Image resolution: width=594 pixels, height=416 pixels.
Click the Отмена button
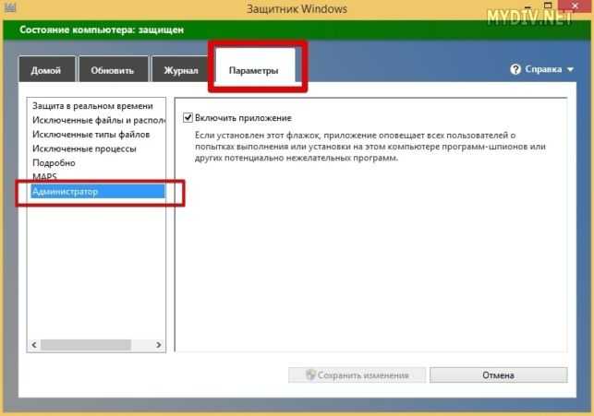click(x=499, y=374)
